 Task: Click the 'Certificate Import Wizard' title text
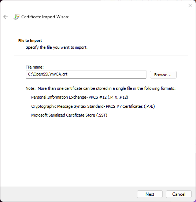(45, 17)
